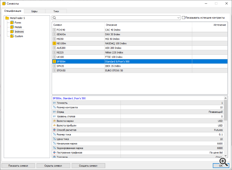This screenshot has width=232, height=170.
Task: Click the Размер контракта property icon
Action: (x=54, y=107)
